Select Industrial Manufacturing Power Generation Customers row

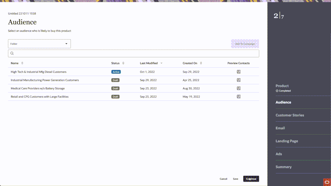click(x=133, y=80)
